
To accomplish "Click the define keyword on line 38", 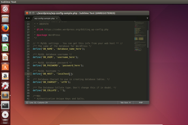I will [37, 90].
